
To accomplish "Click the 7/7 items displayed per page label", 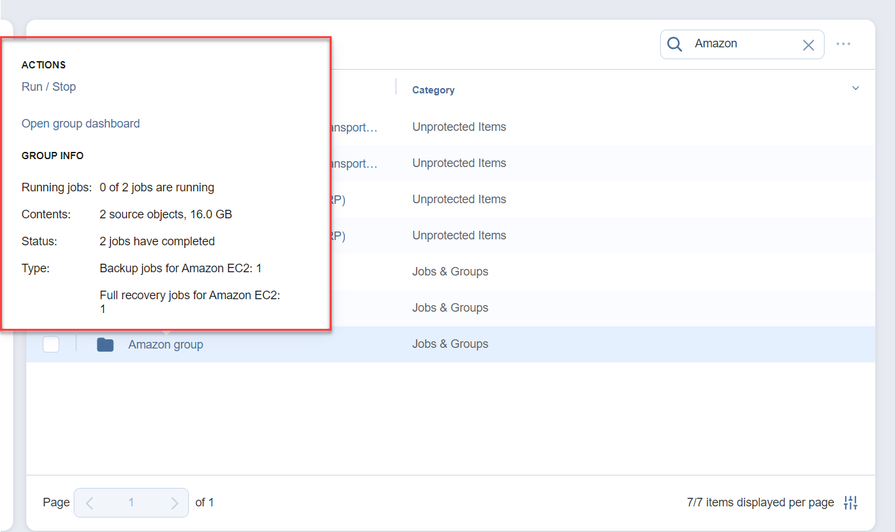I will tap(760, 502).
